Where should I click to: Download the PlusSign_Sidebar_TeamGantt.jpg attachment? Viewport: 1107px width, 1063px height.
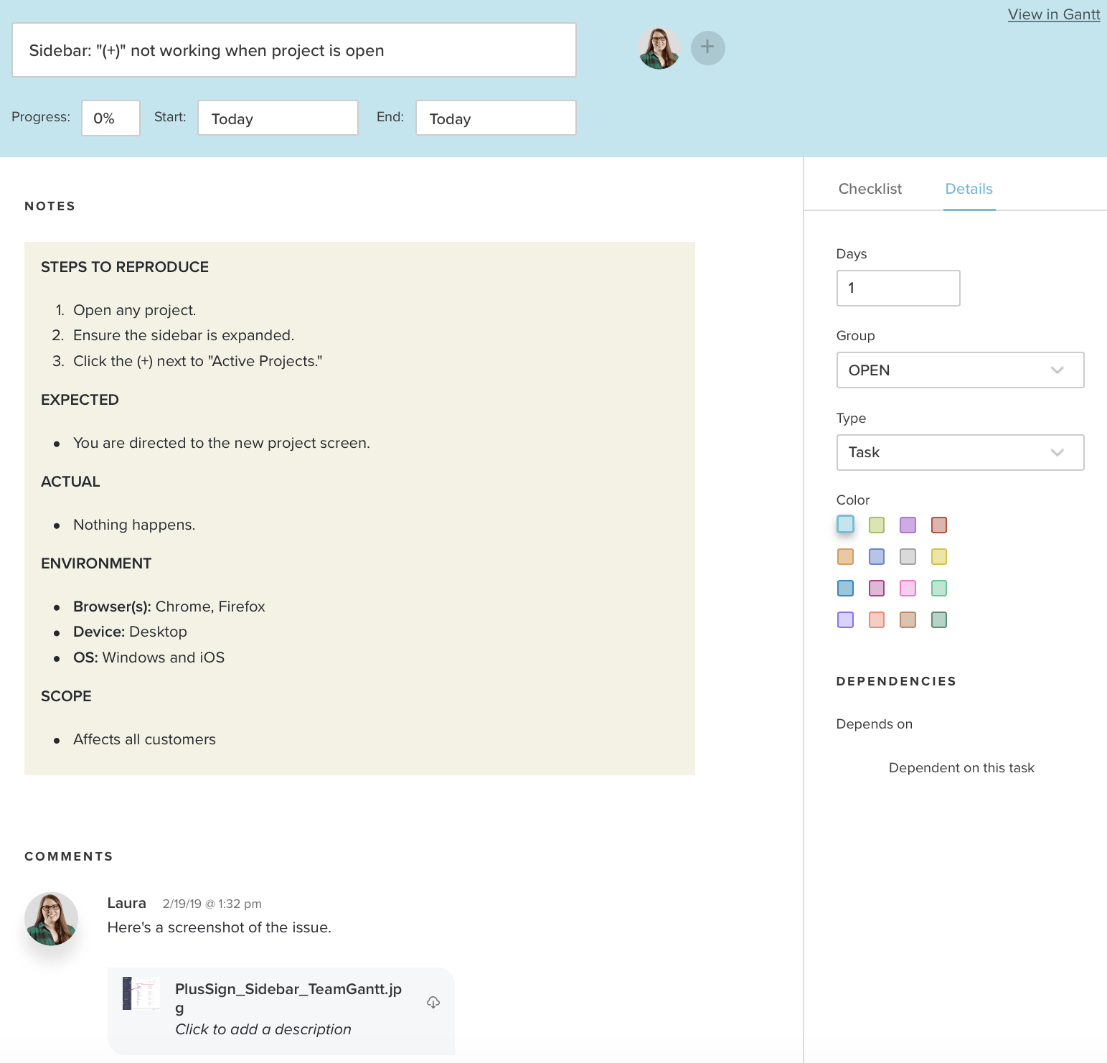click(433, 1003)
